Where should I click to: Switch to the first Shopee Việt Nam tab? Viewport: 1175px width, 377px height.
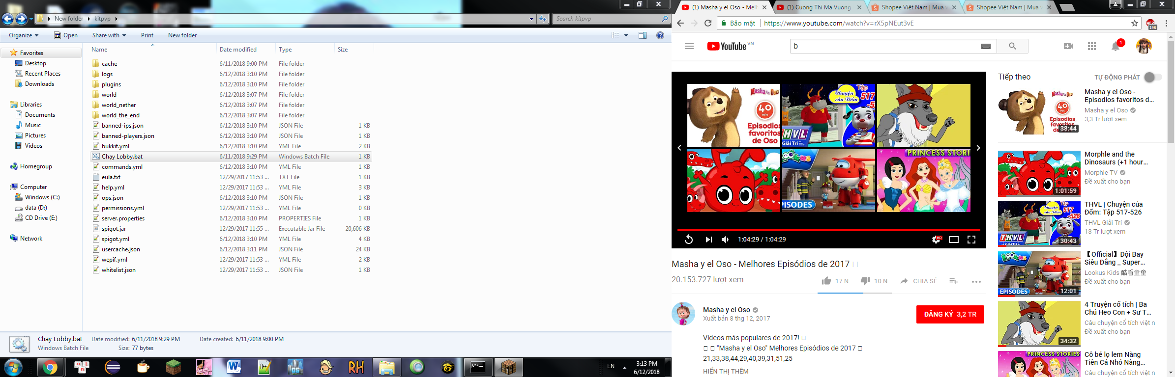(x=912, y=7)
